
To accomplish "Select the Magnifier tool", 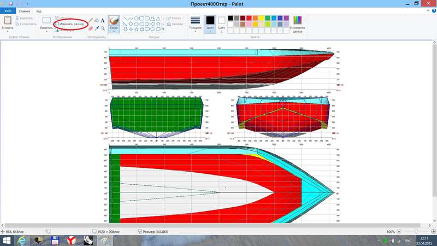I will point(104,28).
